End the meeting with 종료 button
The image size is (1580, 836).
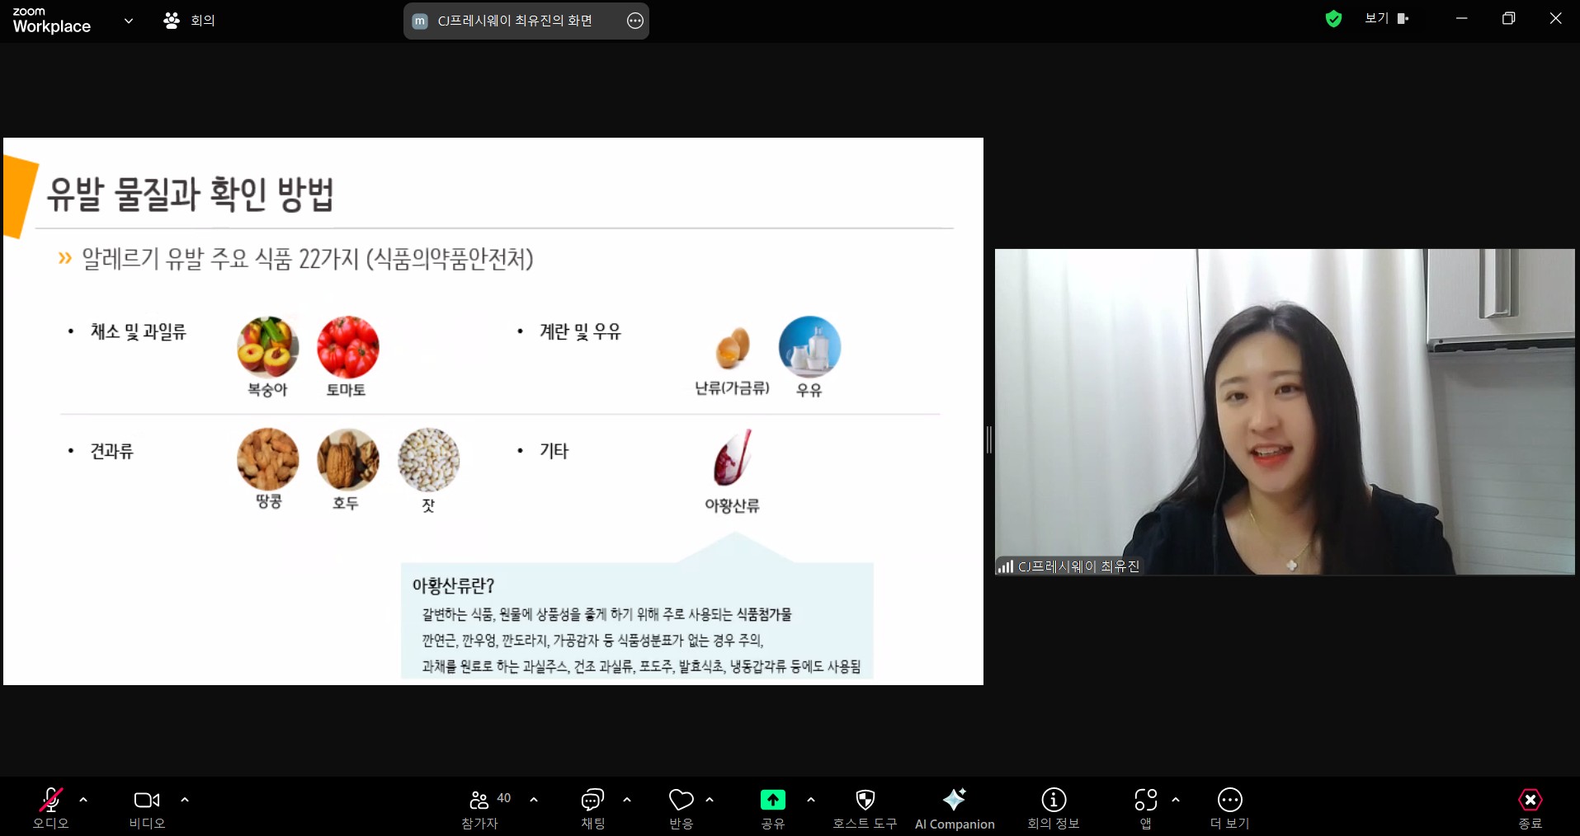[1530, 809]
